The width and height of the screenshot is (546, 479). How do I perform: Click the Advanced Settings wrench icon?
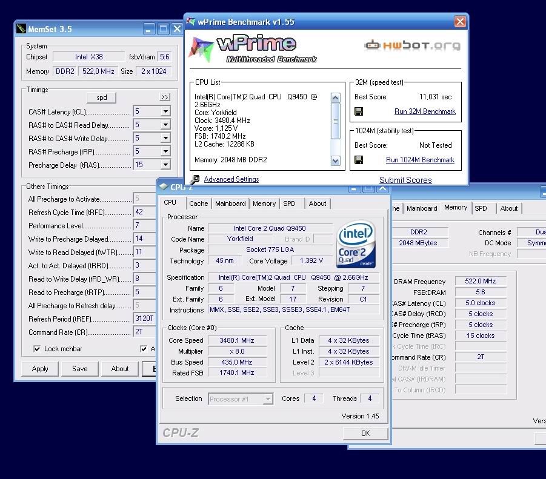(195, 179)
